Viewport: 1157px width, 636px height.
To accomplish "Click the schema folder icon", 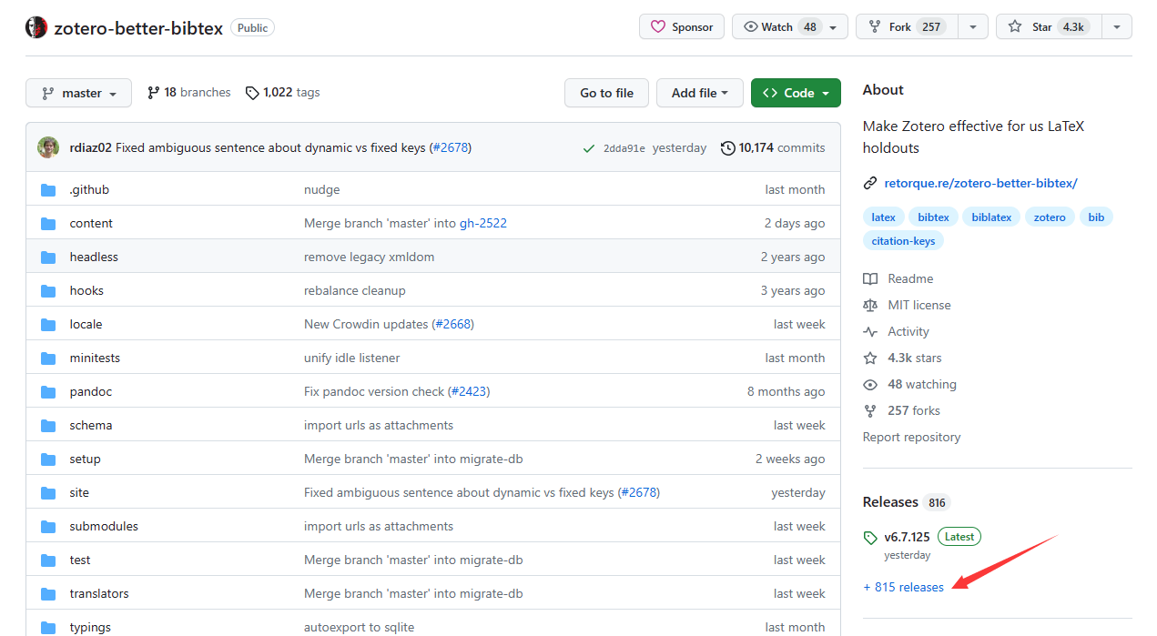I will tap(48, 426).
